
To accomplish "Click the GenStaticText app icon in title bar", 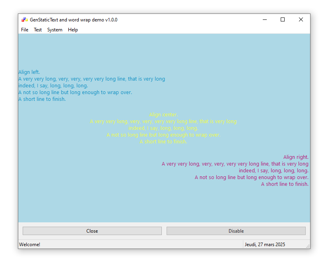I will click(24, 20).
